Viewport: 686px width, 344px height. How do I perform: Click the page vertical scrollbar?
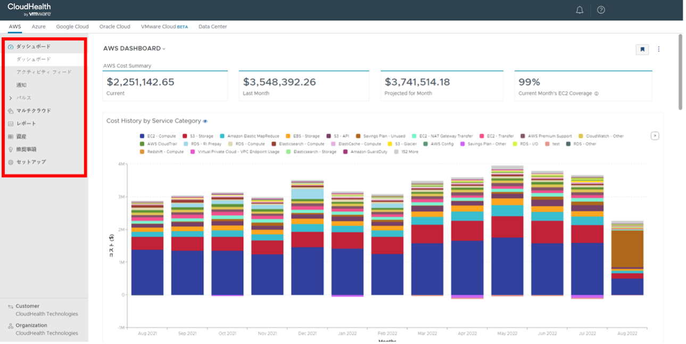pyautogui.click(x=680, y=72)
